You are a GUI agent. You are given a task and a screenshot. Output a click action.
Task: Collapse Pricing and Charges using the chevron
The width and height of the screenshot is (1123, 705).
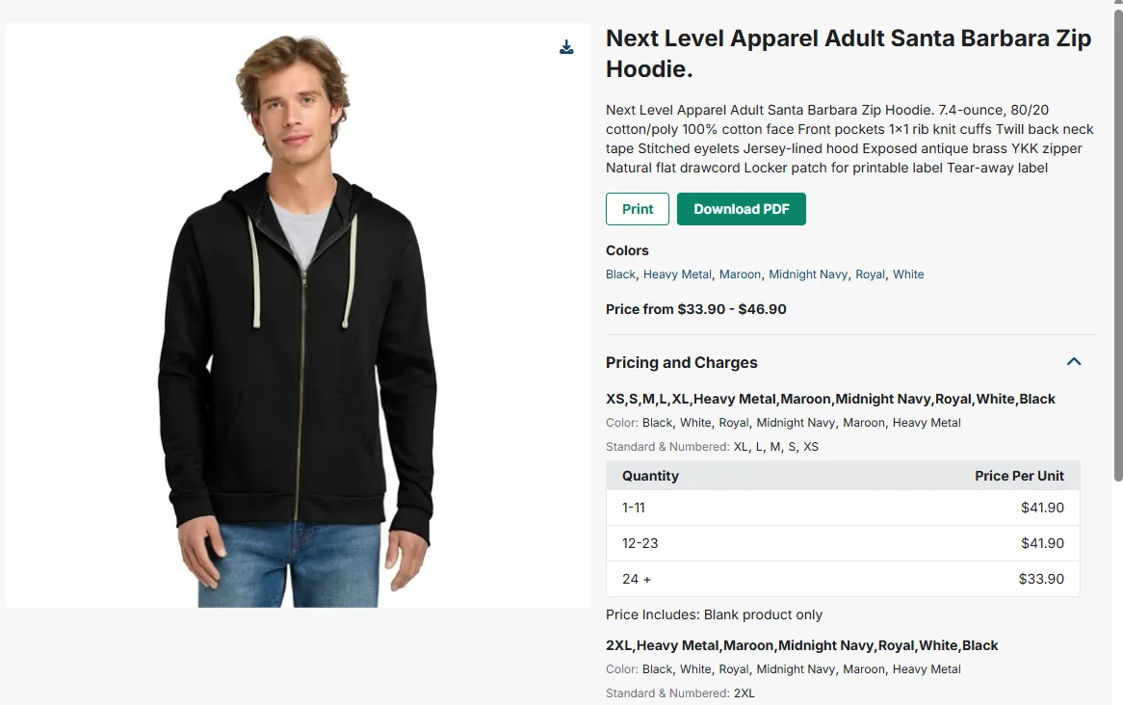(x=1074, y=362)
